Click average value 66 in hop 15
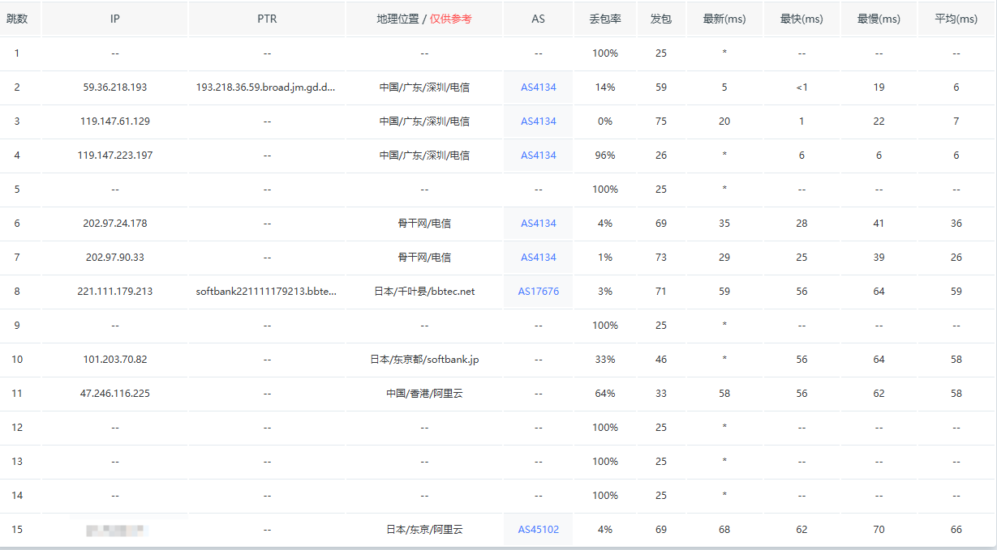This screenshot has height=550, width=997. pyautogui.click(x=956, y=530)
